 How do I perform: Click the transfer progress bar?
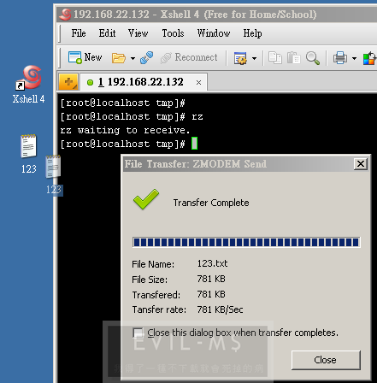246,243
